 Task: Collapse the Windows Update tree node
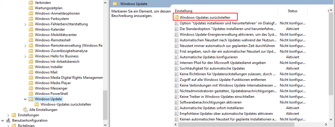click(25, 99)
